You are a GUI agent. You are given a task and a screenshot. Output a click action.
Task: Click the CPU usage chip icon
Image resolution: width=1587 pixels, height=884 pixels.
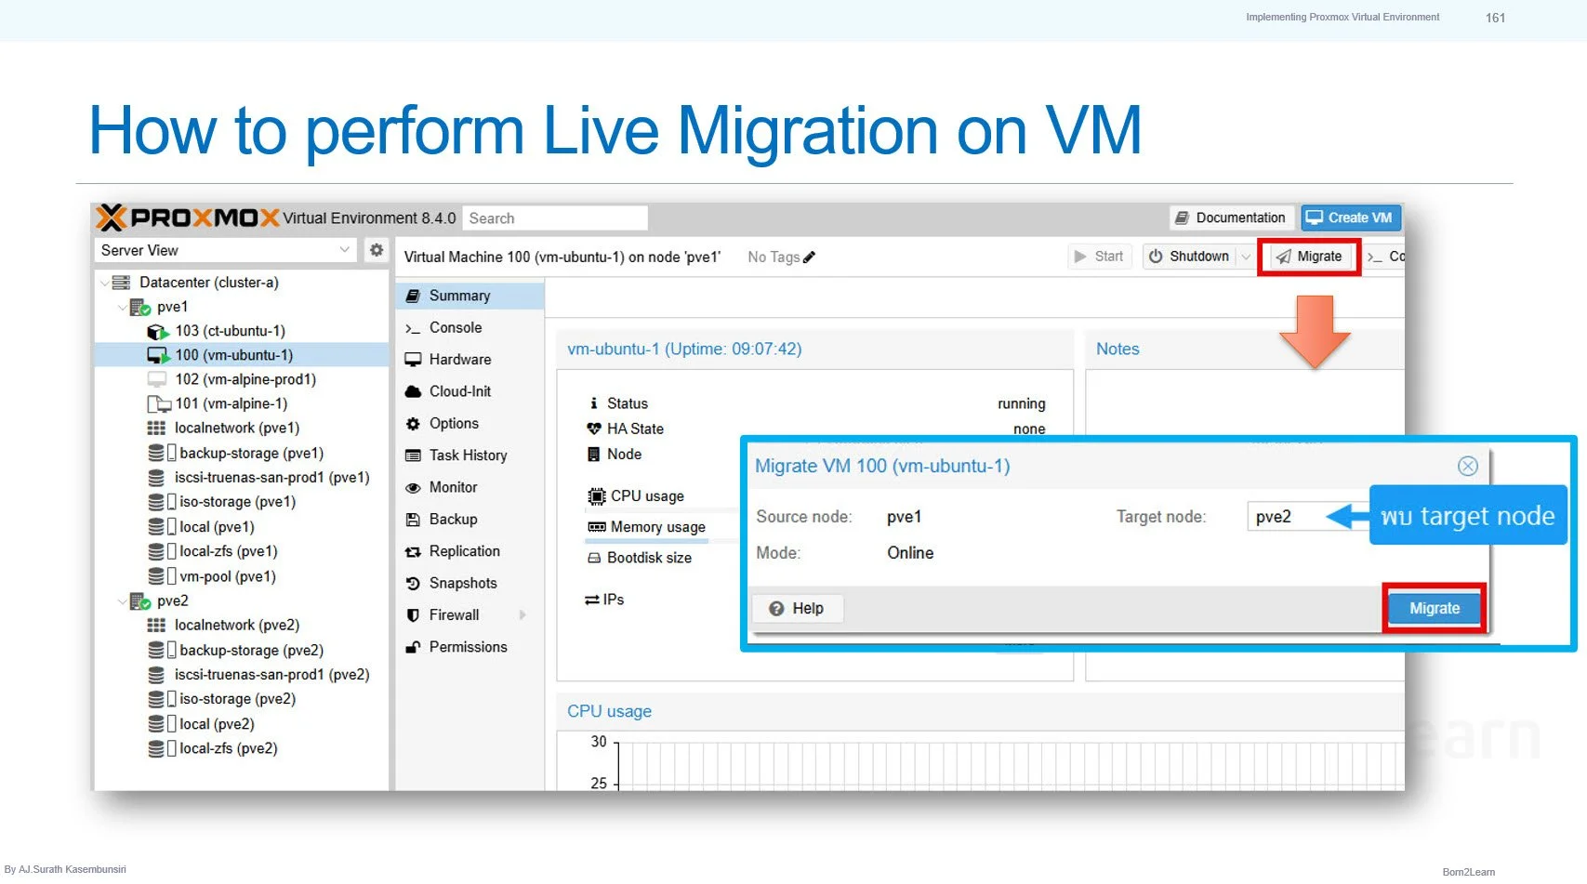click(596, 496)
